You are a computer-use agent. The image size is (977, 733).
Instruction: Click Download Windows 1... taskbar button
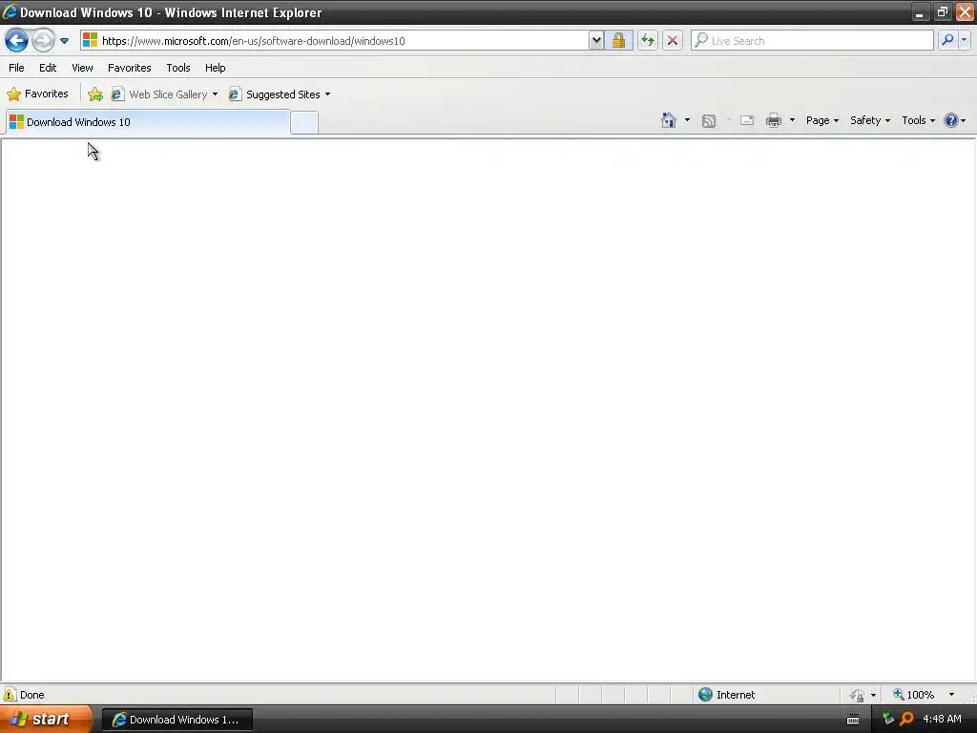click(x=177, y=720)
